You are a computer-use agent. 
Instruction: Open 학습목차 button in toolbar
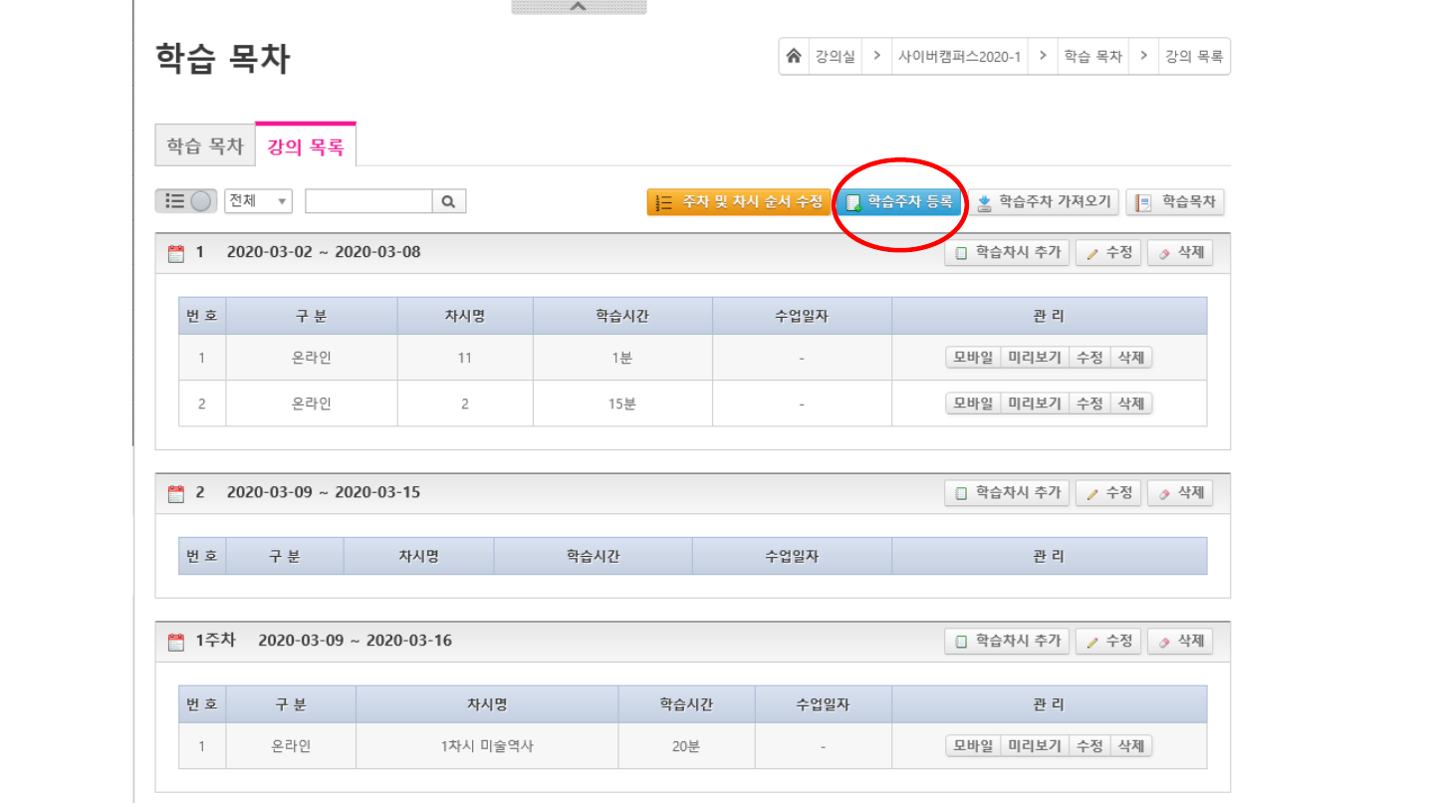(1176, 202)
